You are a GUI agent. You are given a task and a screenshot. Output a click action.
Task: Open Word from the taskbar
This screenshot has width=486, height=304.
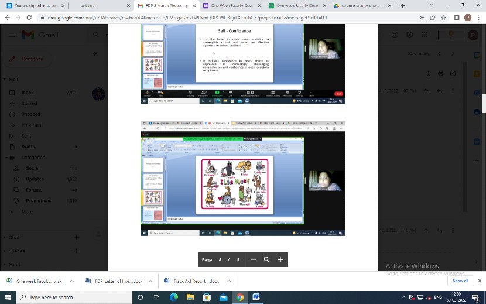click(x=256, y=298)
